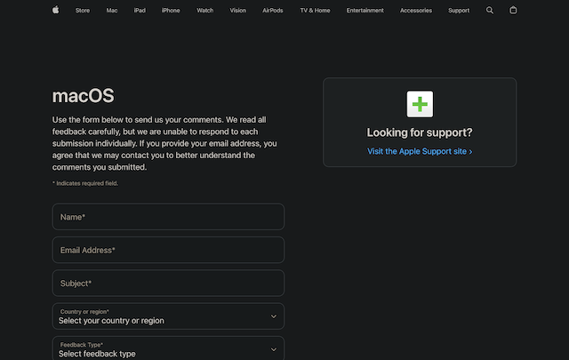Viewport: 569px width, 360px height.
Task: Focus the Subject input field
Action: (x=168, y=283)
